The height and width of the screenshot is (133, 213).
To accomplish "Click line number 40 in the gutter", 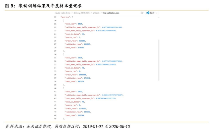I will [55, 88].
